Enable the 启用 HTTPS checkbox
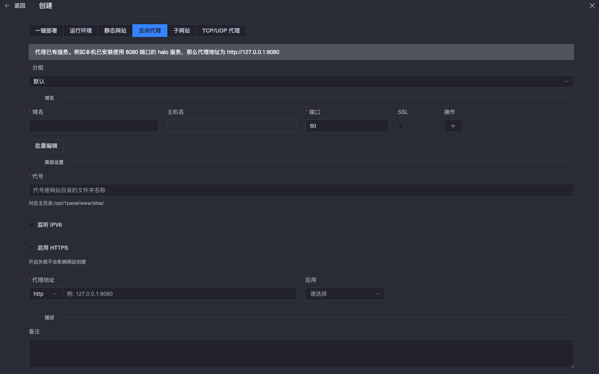 (31, 248)
